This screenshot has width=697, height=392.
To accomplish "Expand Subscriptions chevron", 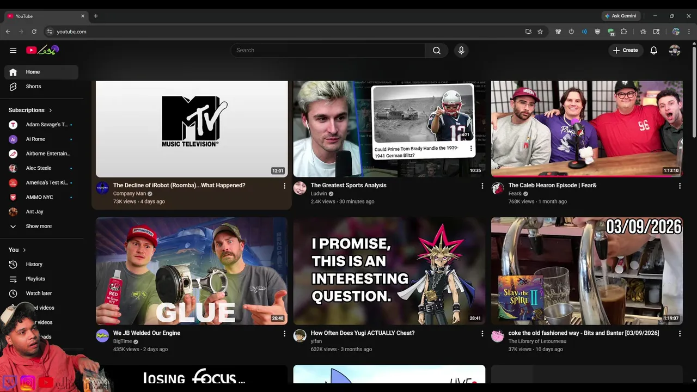I will (51, 110).
